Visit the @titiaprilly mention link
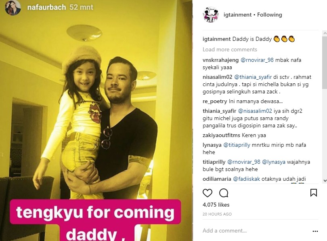Viewport: 327px width, 241px height. [237, 145]
